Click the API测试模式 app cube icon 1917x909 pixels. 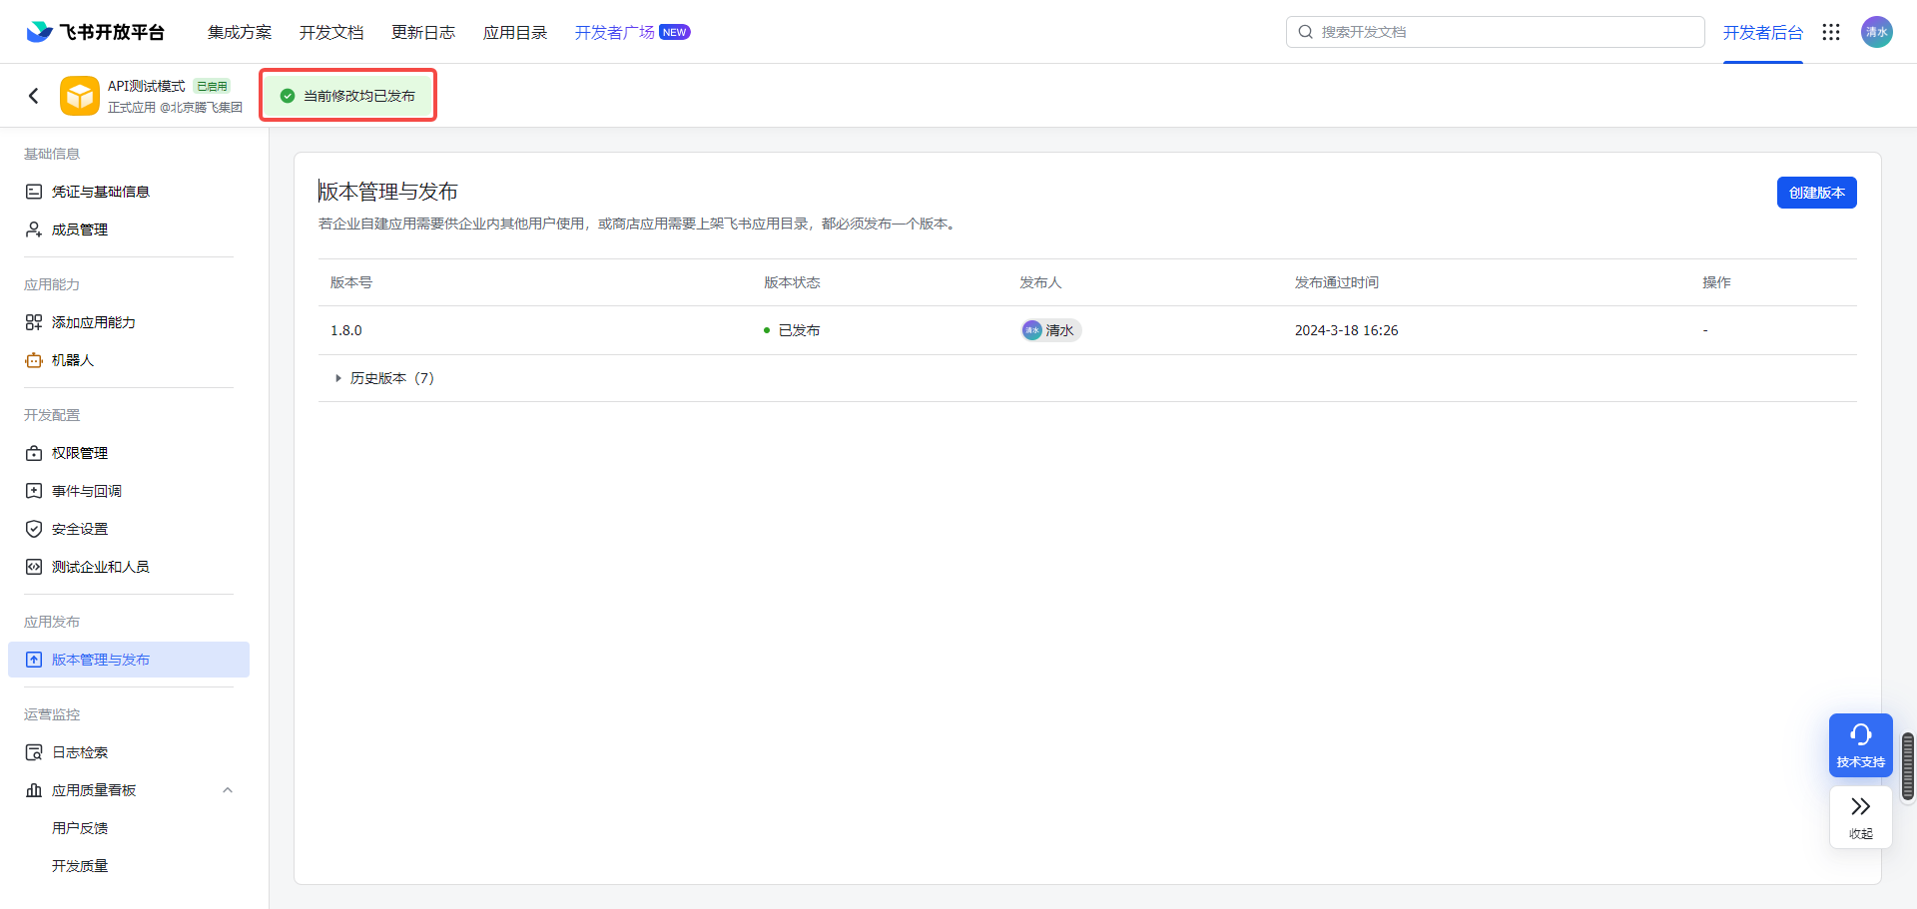[x=80, y=96]
